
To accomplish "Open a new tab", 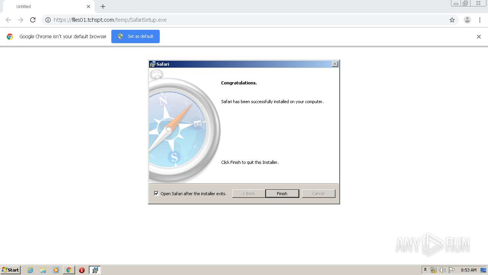I will pos(103,6).
